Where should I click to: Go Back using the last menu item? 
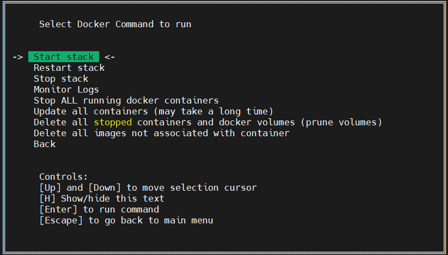tap(45, 144)
